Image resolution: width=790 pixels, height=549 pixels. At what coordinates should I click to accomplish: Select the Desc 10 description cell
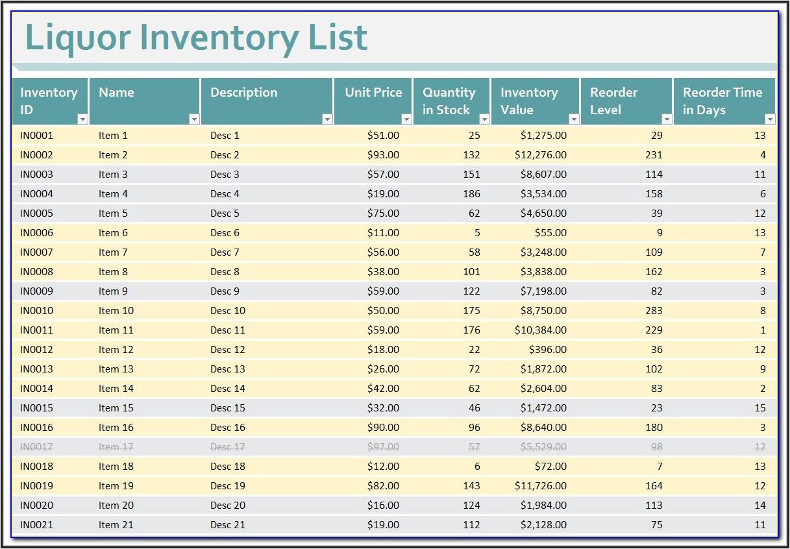pos(228,311)
